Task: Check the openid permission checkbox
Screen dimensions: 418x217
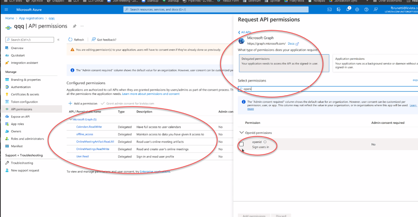Action: tap(242, 144)
